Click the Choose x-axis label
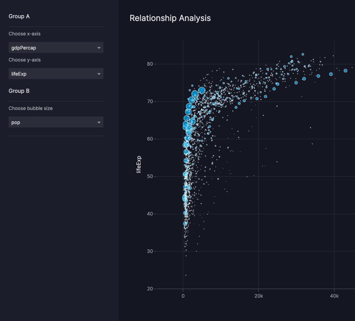This screenshot has height=321, width=355. [x=24, y=34]
